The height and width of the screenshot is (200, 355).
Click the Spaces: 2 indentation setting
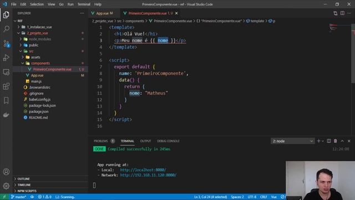pos(237,197)
